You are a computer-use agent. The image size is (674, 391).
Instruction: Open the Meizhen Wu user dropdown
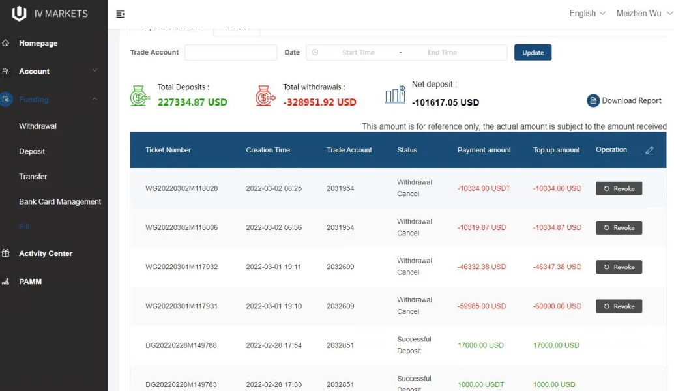pyautogui.click(x=643, y=13)
